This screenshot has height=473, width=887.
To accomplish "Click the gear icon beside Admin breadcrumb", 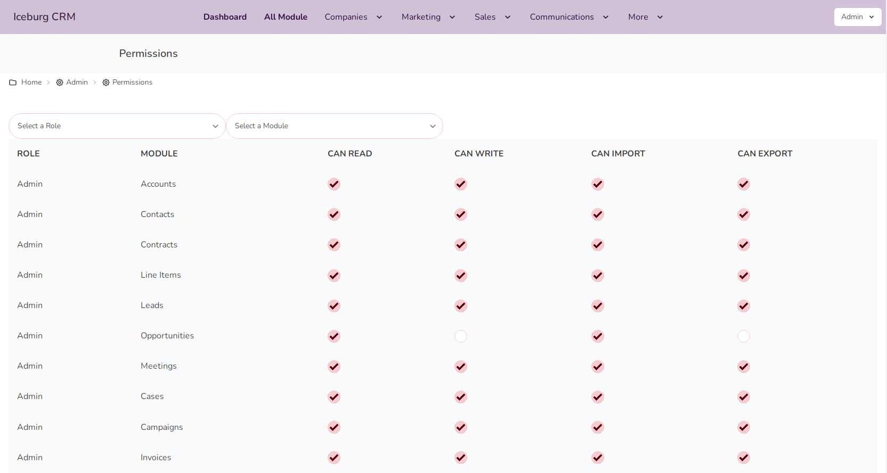I will 60,82.
